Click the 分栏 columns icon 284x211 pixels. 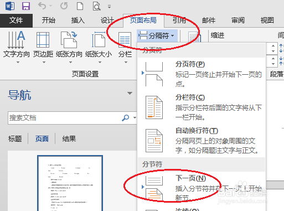125,40
